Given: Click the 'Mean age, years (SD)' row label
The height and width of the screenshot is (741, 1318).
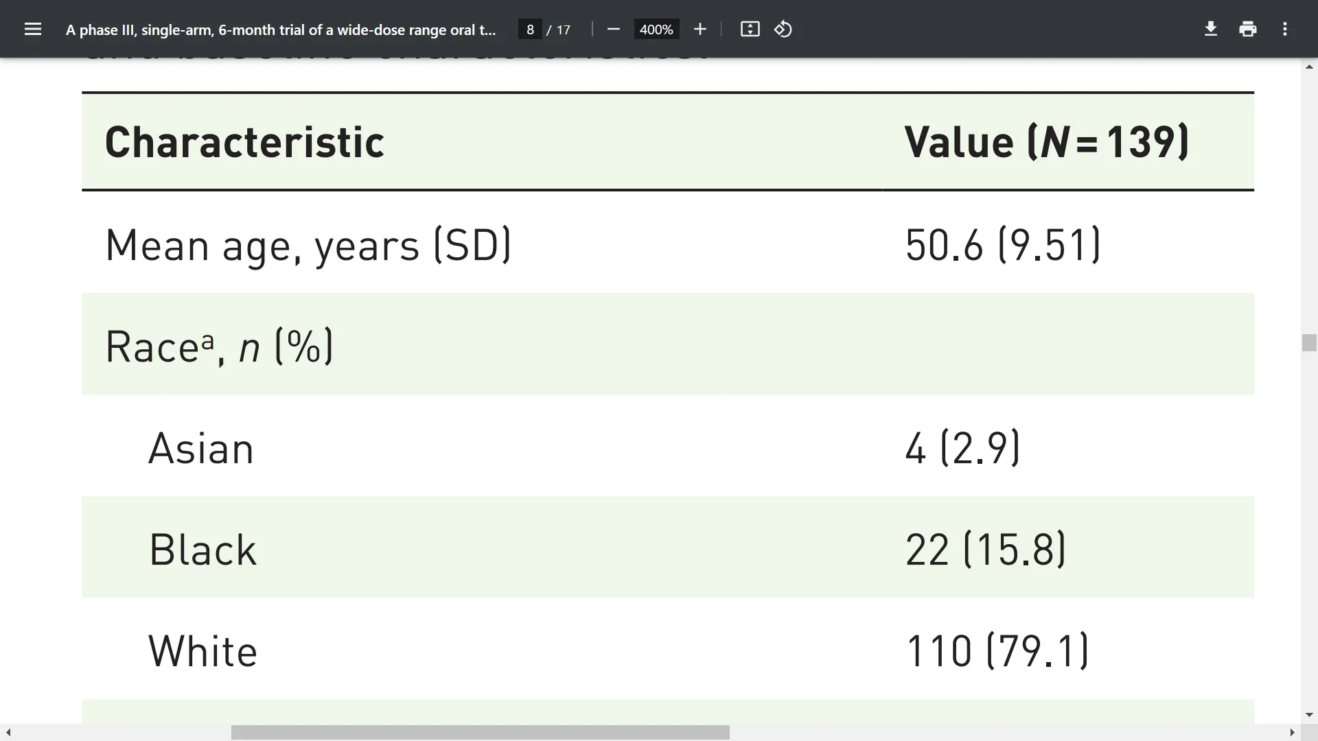Looking at the screenshot, I should (x=308, y=245).
